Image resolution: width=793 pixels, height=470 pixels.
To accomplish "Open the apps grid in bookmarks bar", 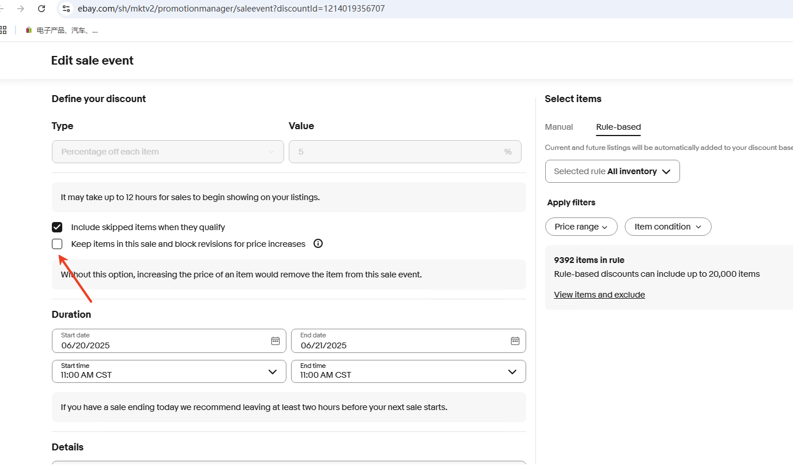I will pos(3,30).
